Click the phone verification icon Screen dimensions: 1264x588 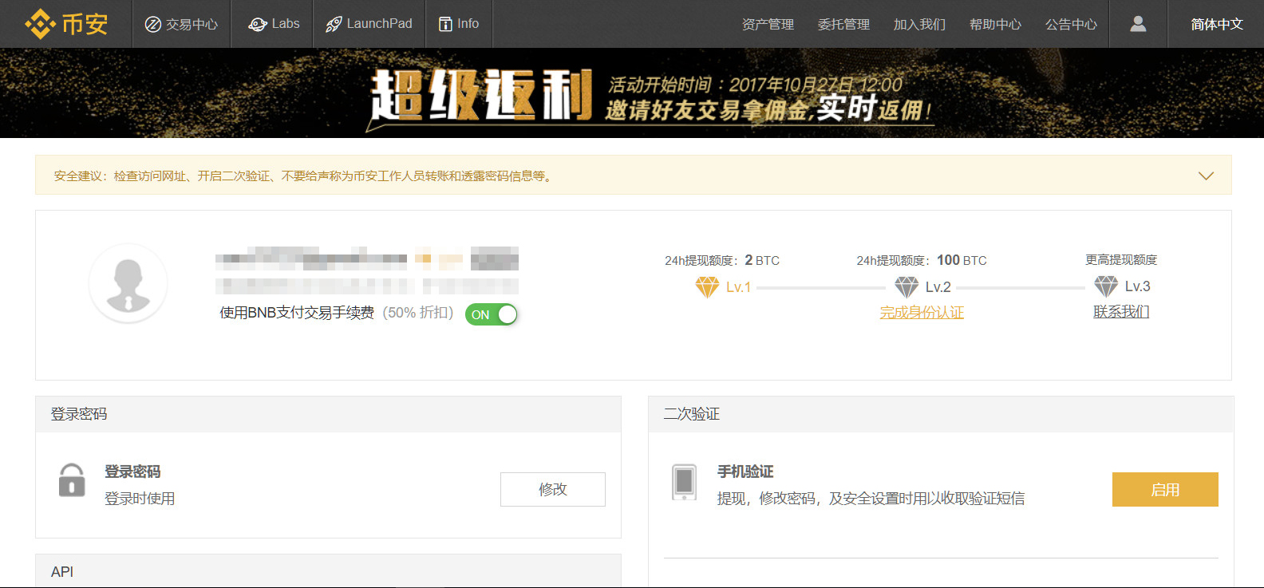685,482
